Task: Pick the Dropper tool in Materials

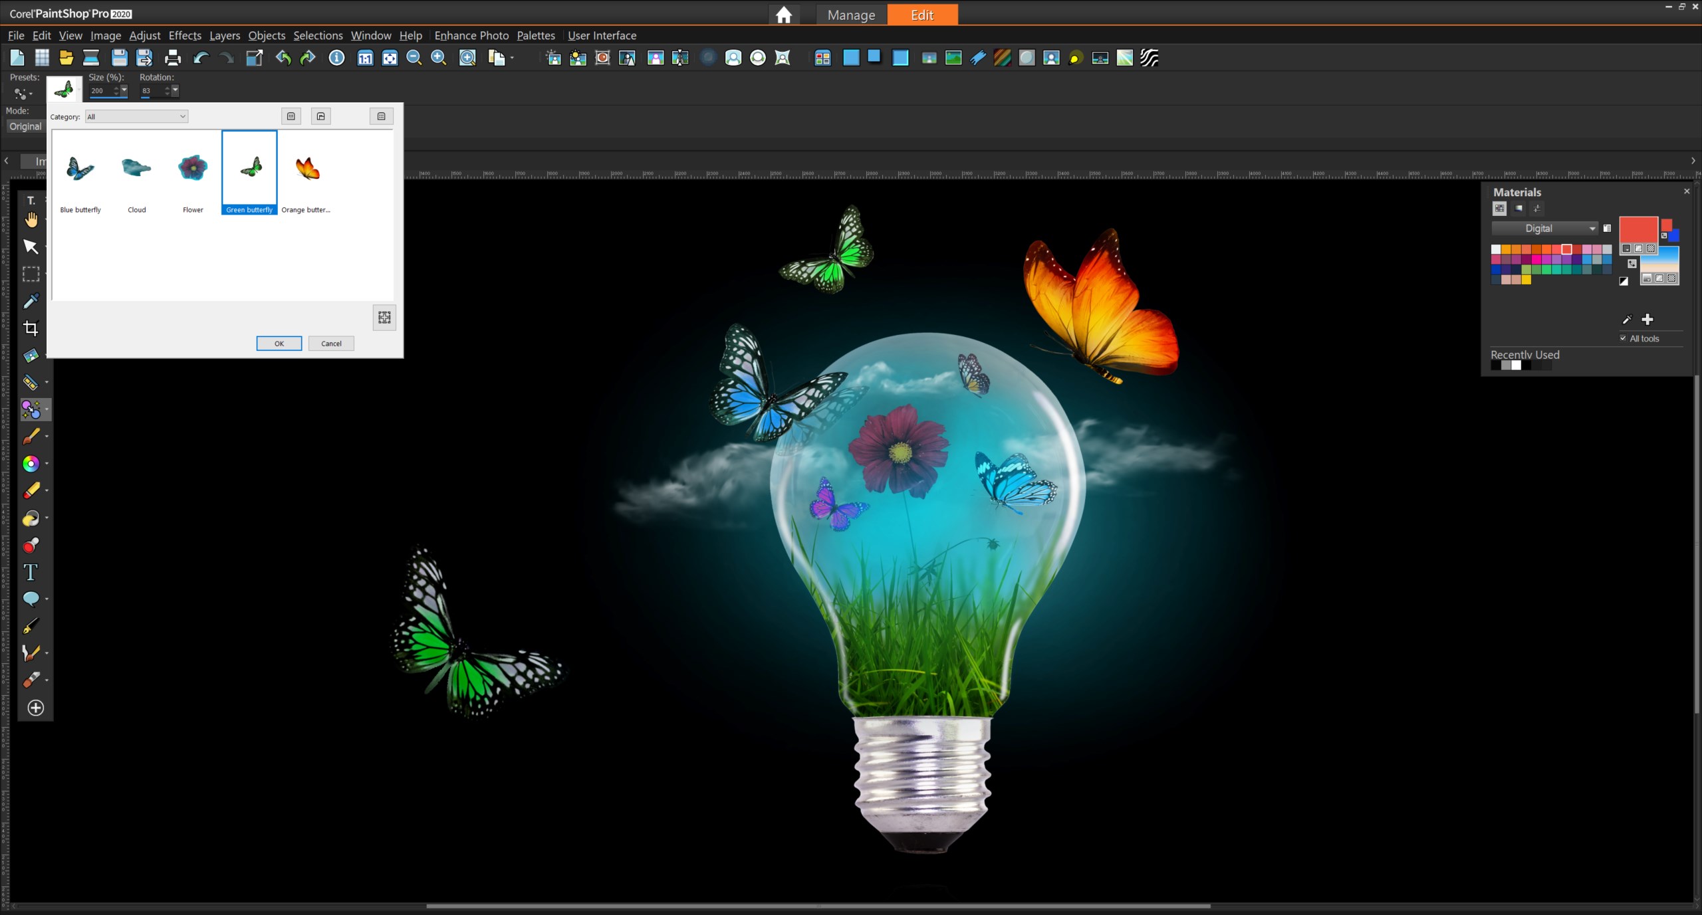Action: click(1627, 320)
